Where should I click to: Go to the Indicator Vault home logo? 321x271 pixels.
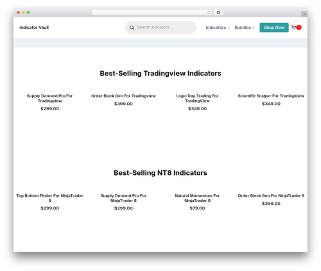(34, 28)
